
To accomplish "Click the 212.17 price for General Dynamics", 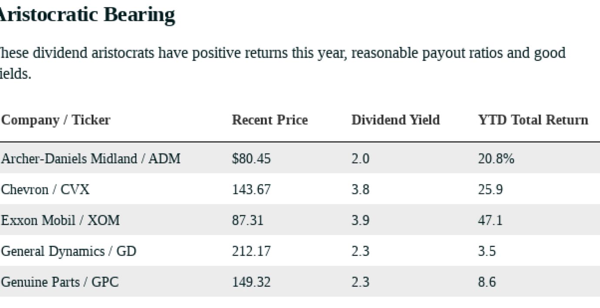I will click(251, 251).
